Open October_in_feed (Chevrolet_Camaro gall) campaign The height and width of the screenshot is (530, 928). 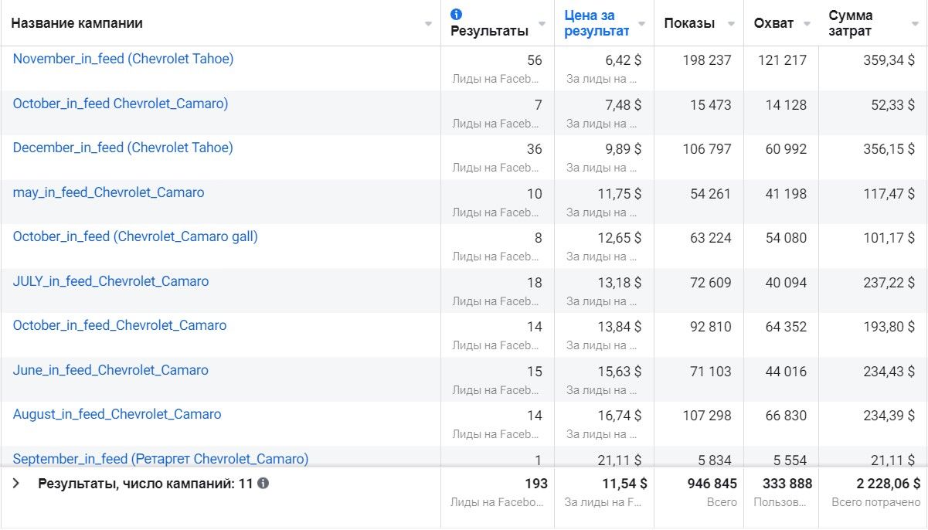click(135, 236)
